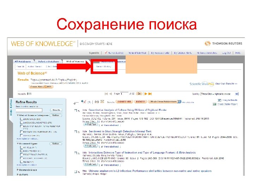Click the ResearcherID icon beside I Wrote These Publications
This screenshot has width=254, height=191.
point(179,102)
